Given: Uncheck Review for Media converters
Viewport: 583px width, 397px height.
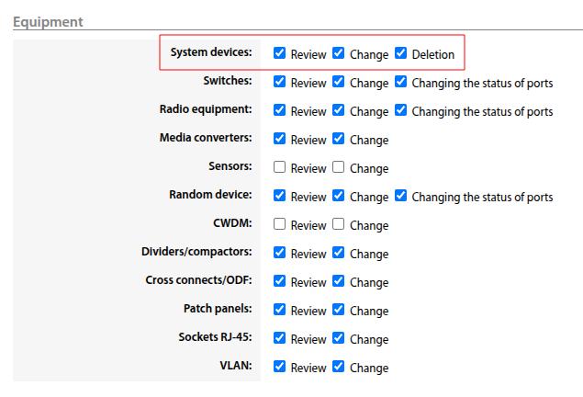Looking at the screenshot, I should [279, 139].
